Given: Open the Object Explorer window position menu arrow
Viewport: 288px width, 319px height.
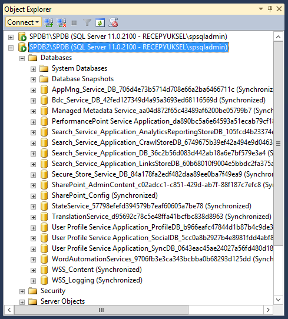Looking at the screenshot, I should pos(261,9).
